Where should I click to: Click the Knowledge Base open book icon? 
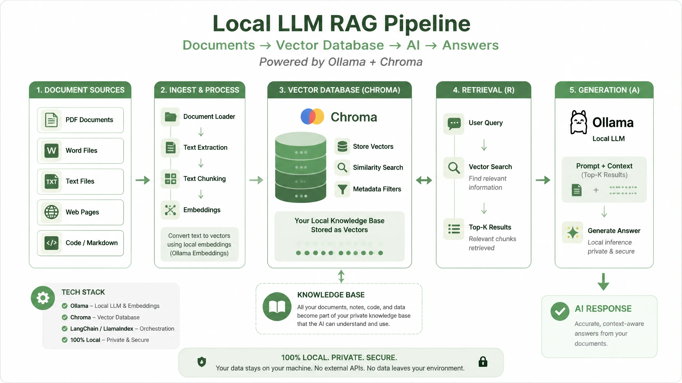tap(277, 307)
